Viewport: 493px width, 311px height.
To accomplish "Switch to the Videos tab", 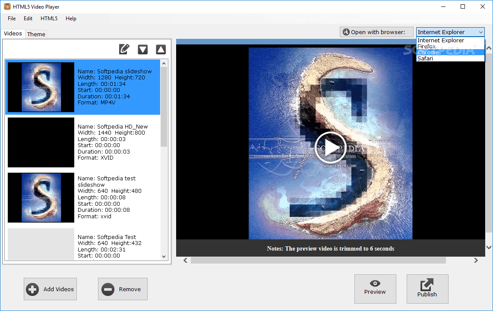I will tap(13, 34).
